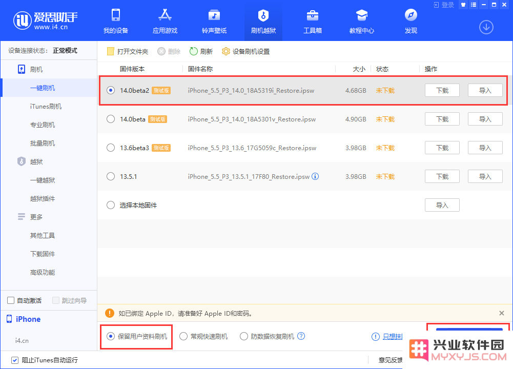Open 我的设备 device tab

pyautogui.click(x=116, y=22)
